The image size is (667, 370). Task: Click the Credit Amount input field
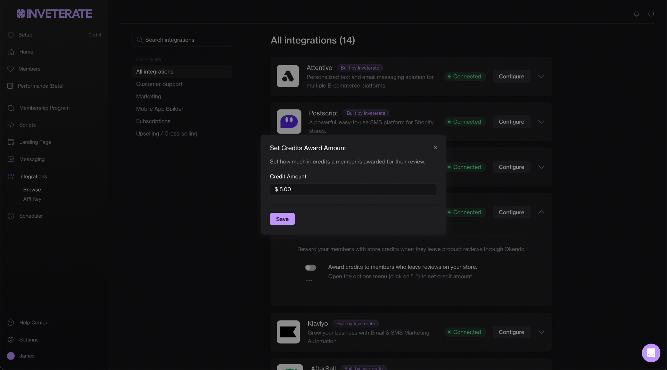[353, 190]
